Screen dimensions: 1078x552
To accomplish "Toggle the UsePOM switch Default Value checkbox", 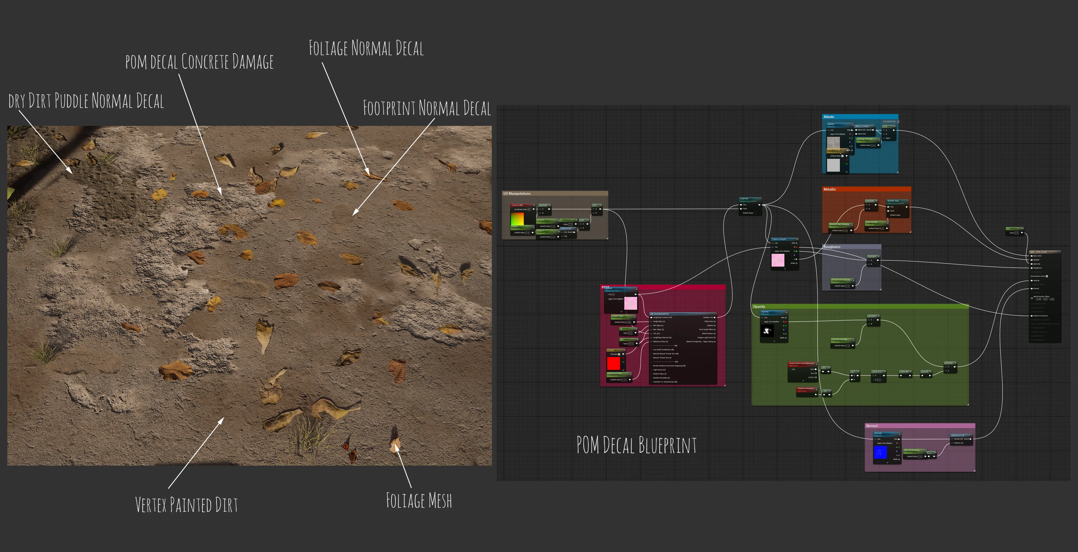I will click(x=755, y=213).
